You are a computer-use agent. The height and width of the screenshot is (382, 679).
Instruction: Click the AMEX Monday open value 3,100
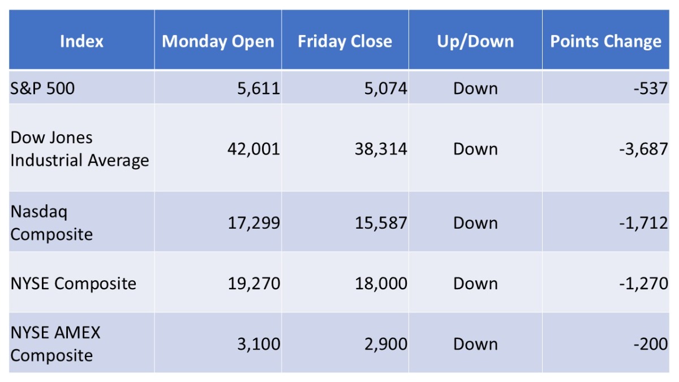pos(259,344)
